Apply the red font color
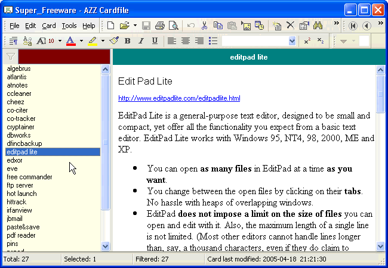 coord(71,40)
